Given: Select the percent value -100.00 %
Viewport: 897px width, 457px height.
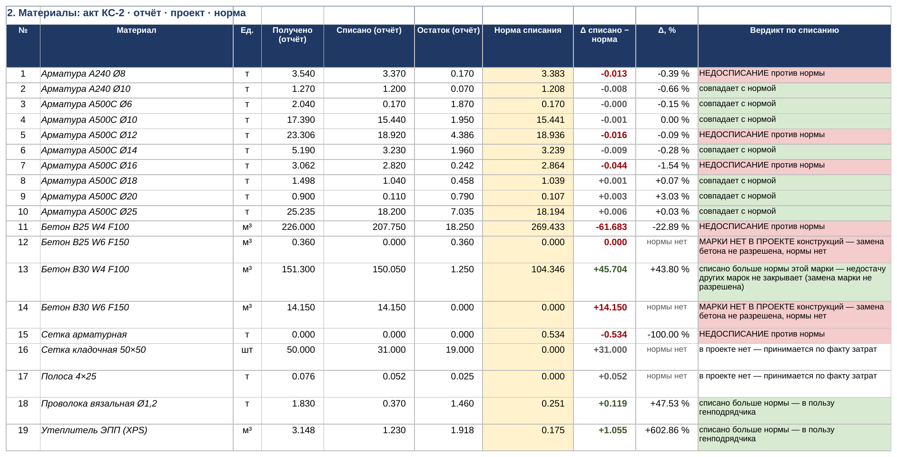Looking at the screenshot, I should (667, 336).
